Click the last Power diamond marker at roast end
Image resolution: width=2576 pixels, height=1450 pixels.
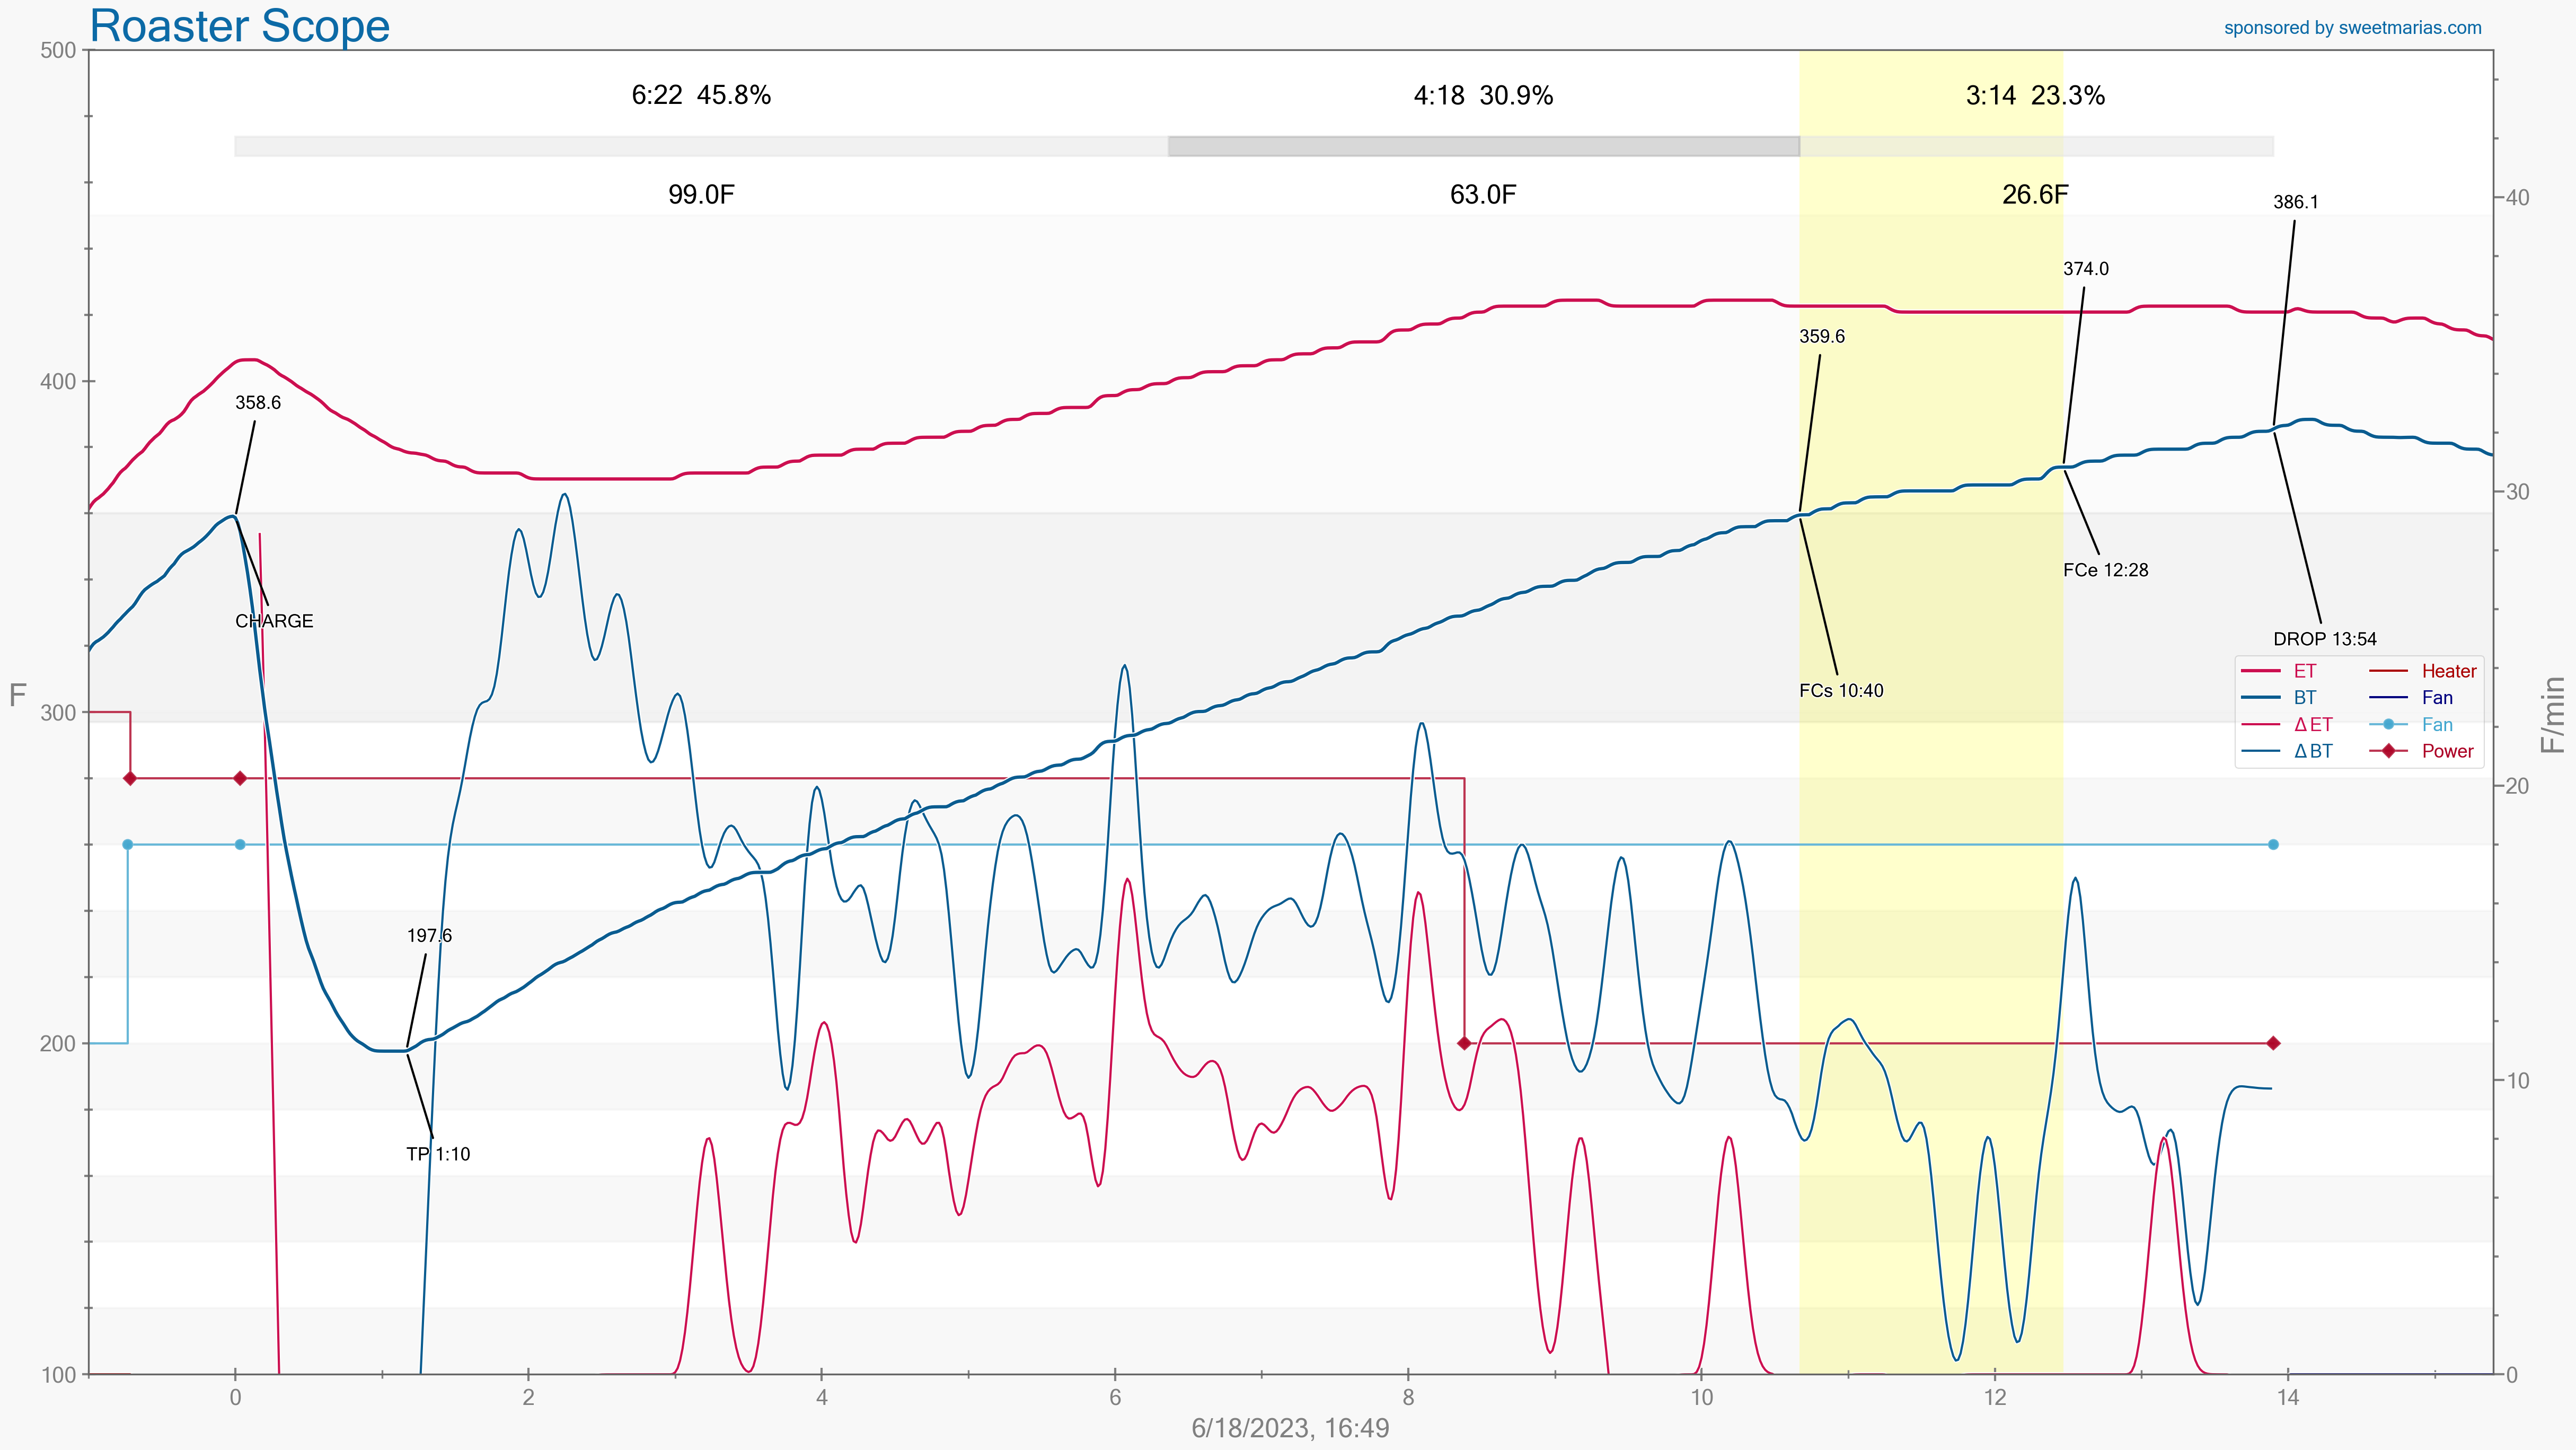coord(2273,1043)
